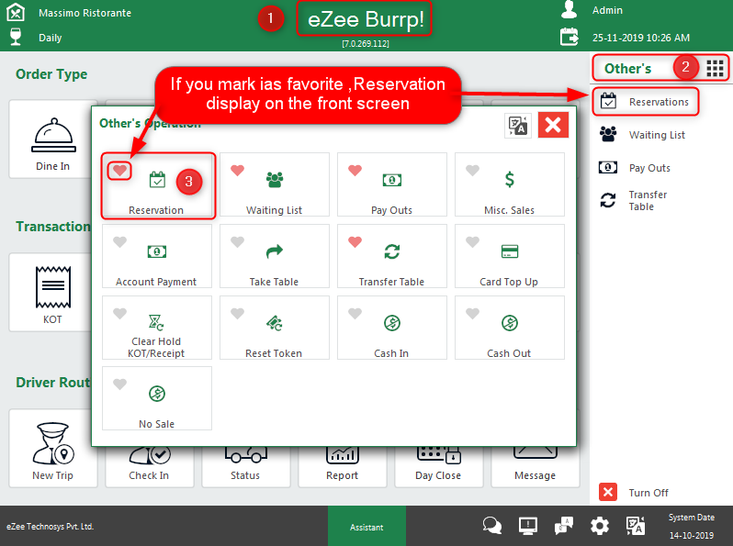This screenshot has width=733, height=546.
Task: Click the Admin user icon
Action: (x=569, y=10)
